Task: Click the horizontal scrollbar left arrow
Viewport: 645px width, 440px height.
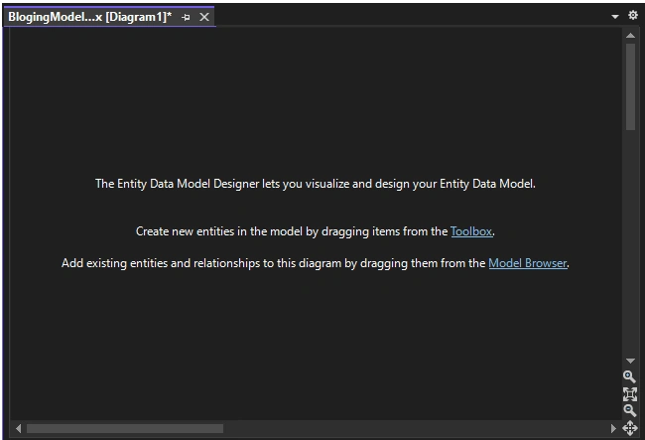Action: tap(18, 428)
